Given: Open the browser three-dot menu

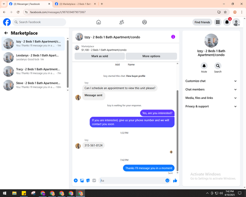Looking at the screenshot, I should coord(242,12).
